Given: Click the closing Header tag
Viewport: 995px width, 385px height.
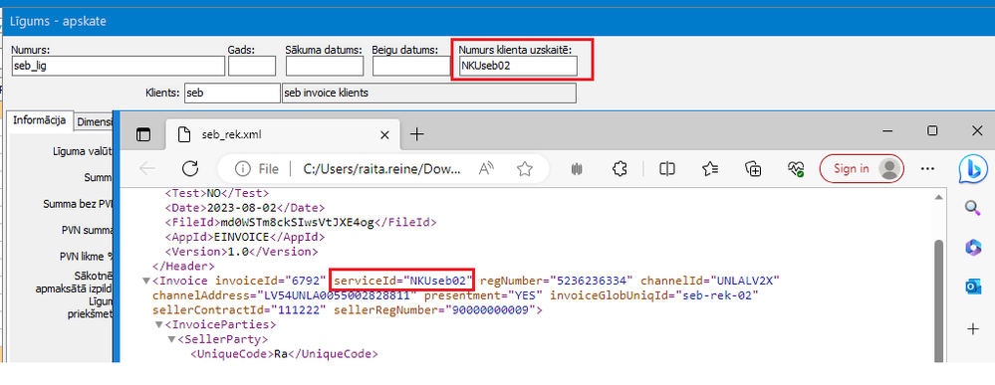Looking at the screenshot, I should 183,266.
